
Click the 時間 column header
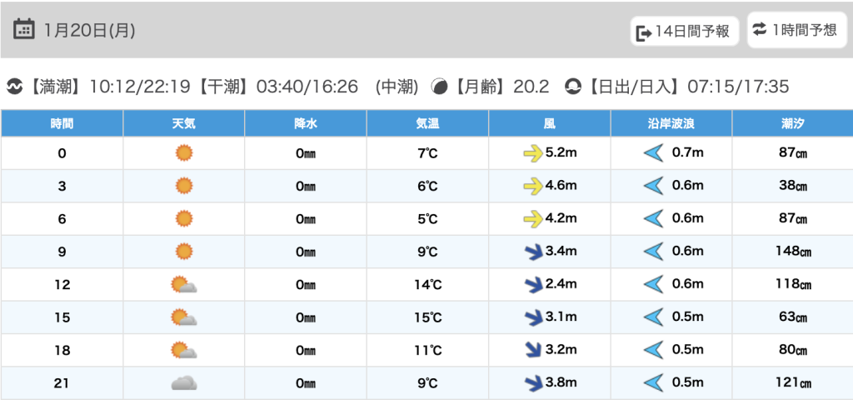tap(62, 123)
